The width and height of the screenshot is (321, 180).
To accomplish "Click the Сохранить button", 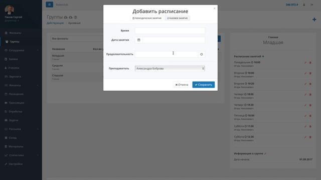I will point(204,84).
